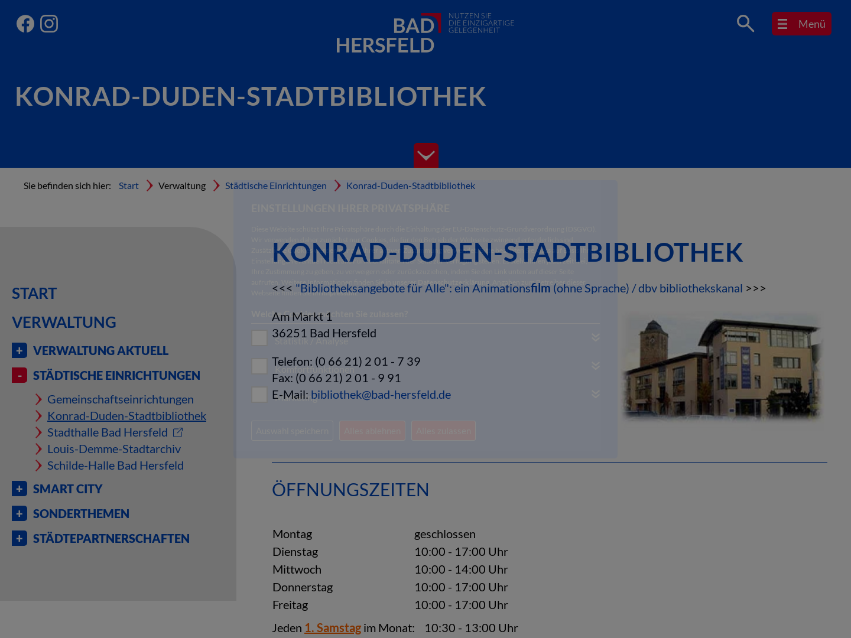Expand Smart City plus icon
The image size is (851, 638).
pos(20,489)
